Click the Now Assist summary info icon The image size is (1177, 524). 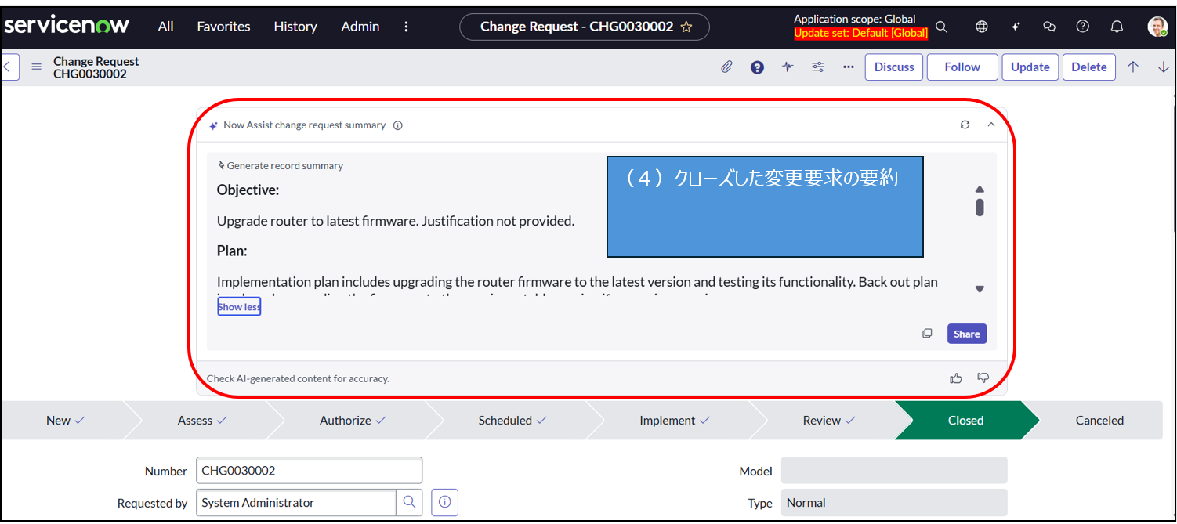[x=398, y=125]
